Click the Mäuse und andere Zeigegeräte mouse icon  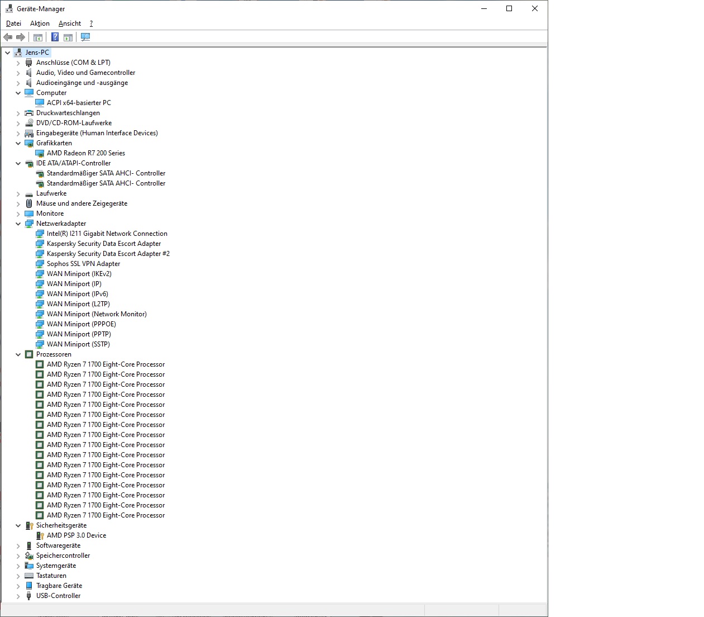(x=29, y=203)
